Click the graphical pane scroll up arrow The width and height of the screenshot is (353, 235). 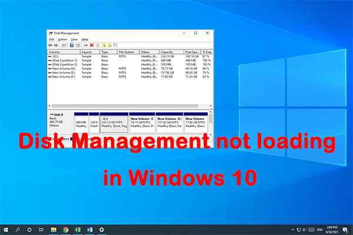[211, 112]
